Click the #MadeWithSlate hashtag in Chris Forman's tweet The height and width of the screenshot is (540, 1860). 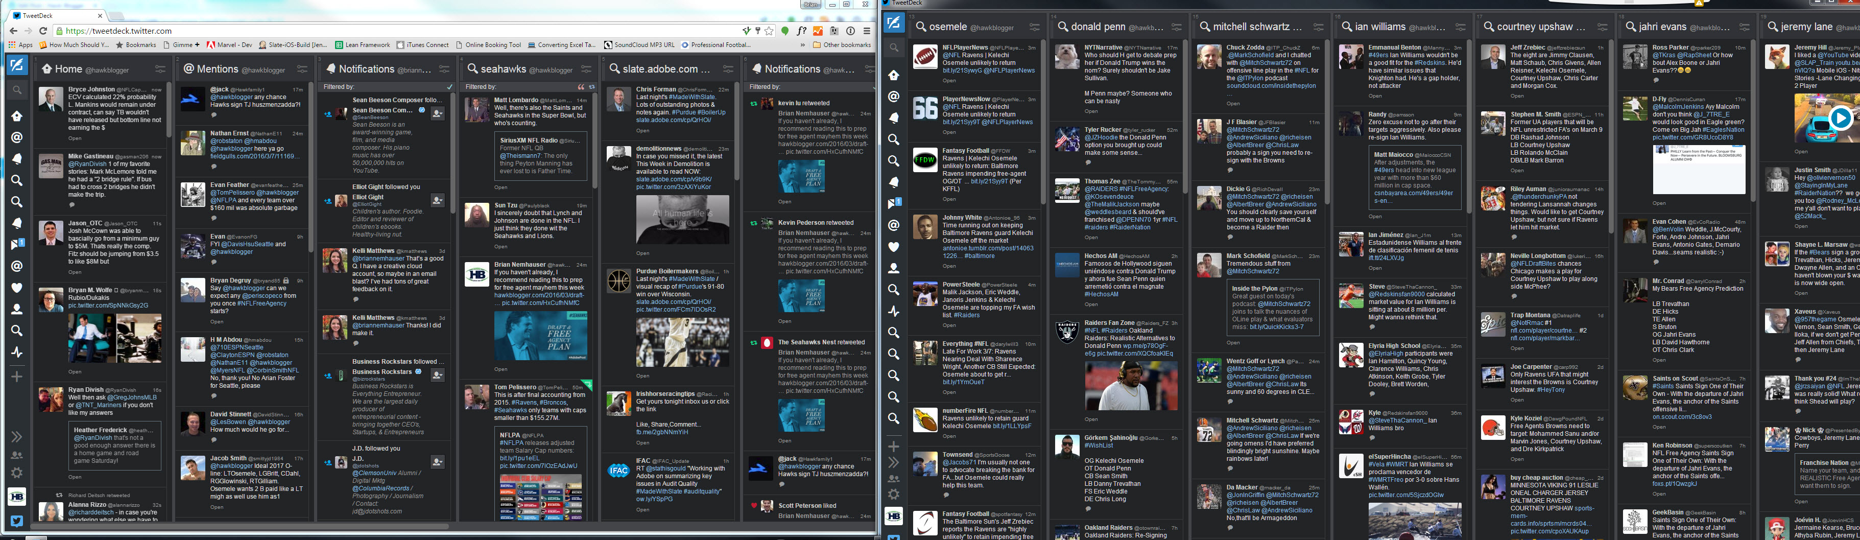click(x=691, y=97)
